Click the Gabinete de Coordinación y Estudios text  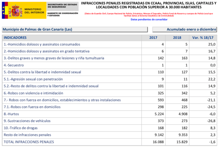[62, 14]
